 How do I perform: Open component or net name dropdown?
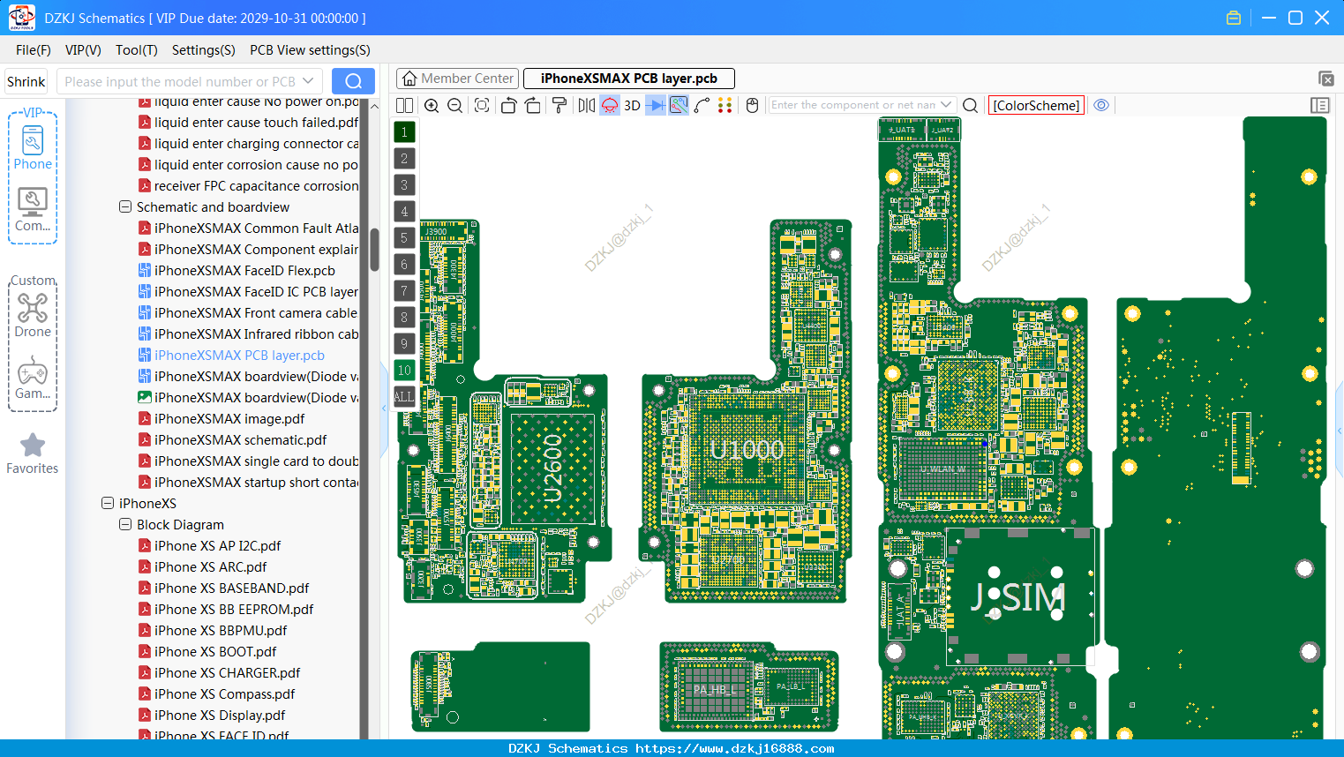946,105
